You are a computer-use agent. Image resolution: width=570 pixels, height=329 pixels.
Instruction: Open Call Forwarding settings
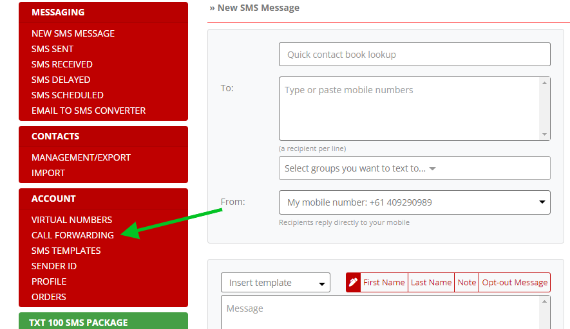click(72, 235)
